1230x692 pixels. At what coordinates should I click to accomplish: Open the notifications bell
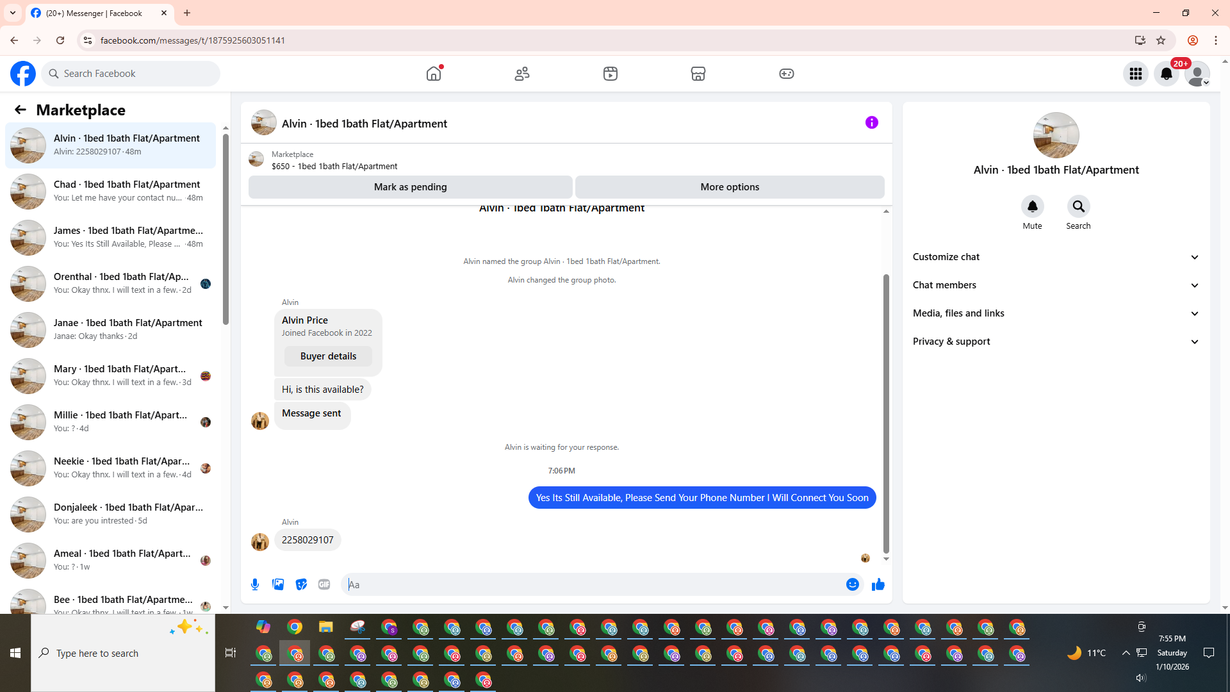[1166, 74]
